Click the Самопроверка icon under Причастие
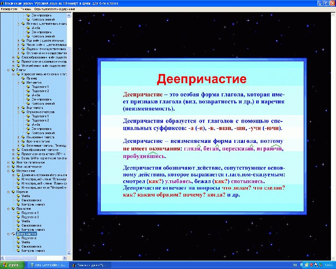This screenshot has width=336, height=269. pos(18,225)
